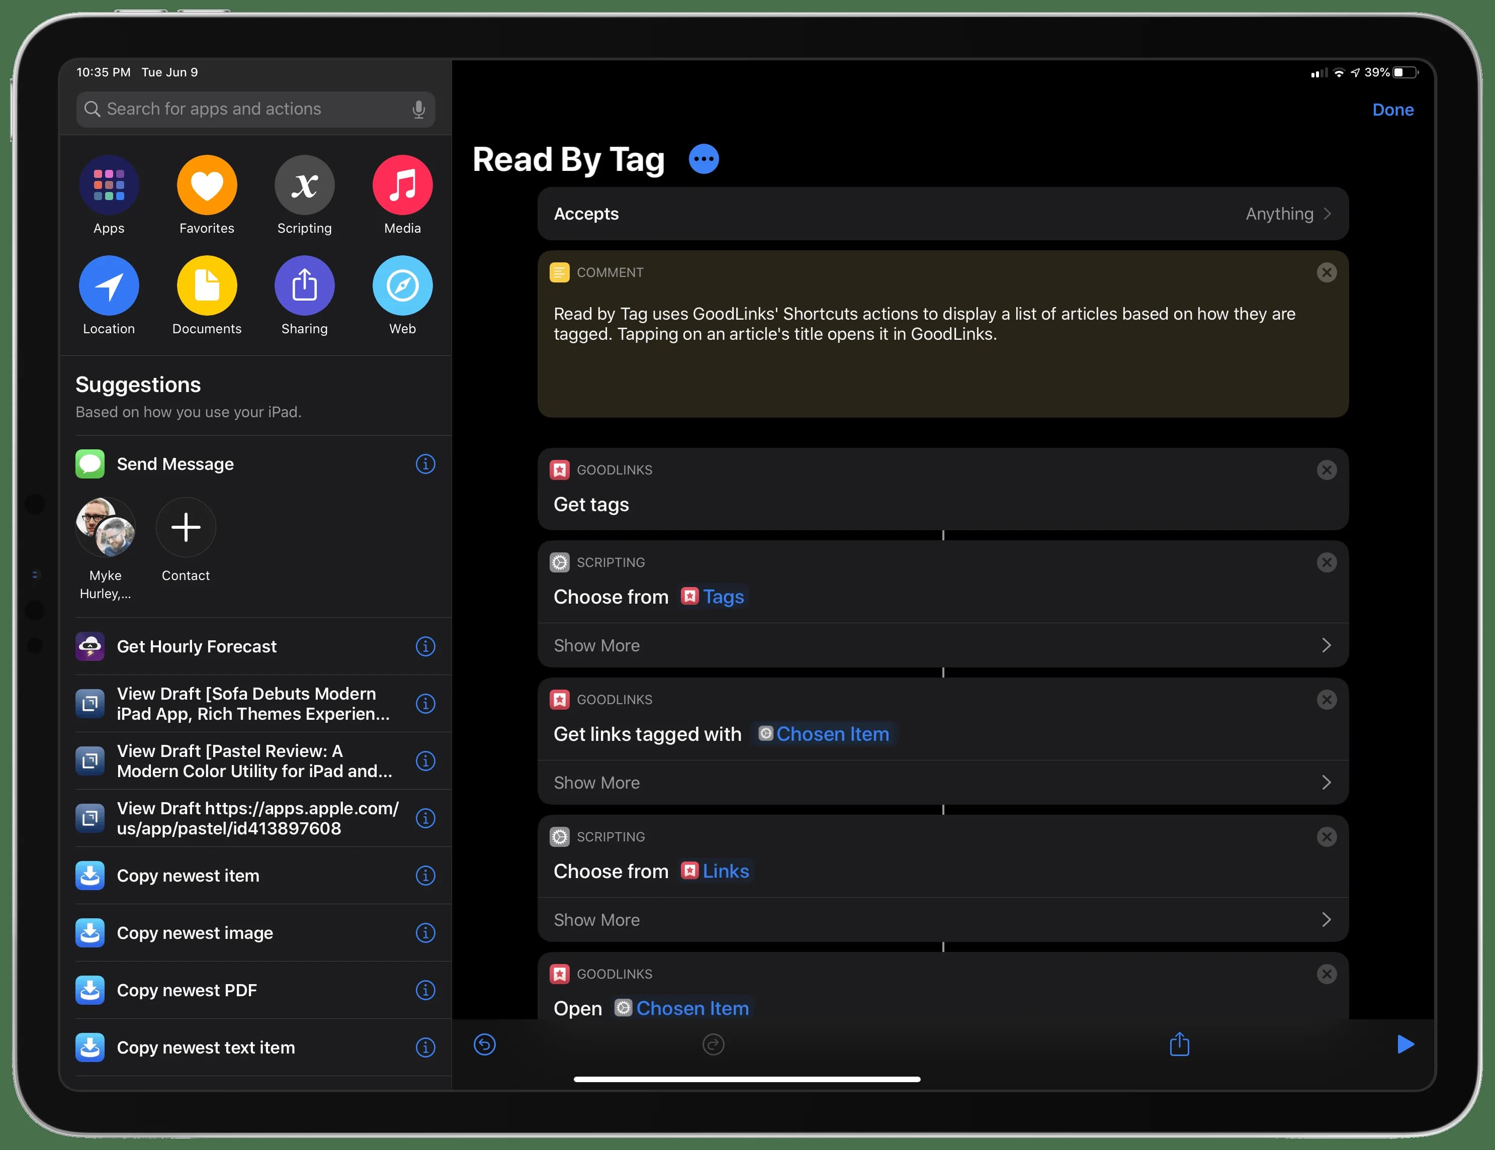The height and width of the screenshot is (1150, 1495).
Task: Tap Done to finish editing
Action: pos(1393,110)
